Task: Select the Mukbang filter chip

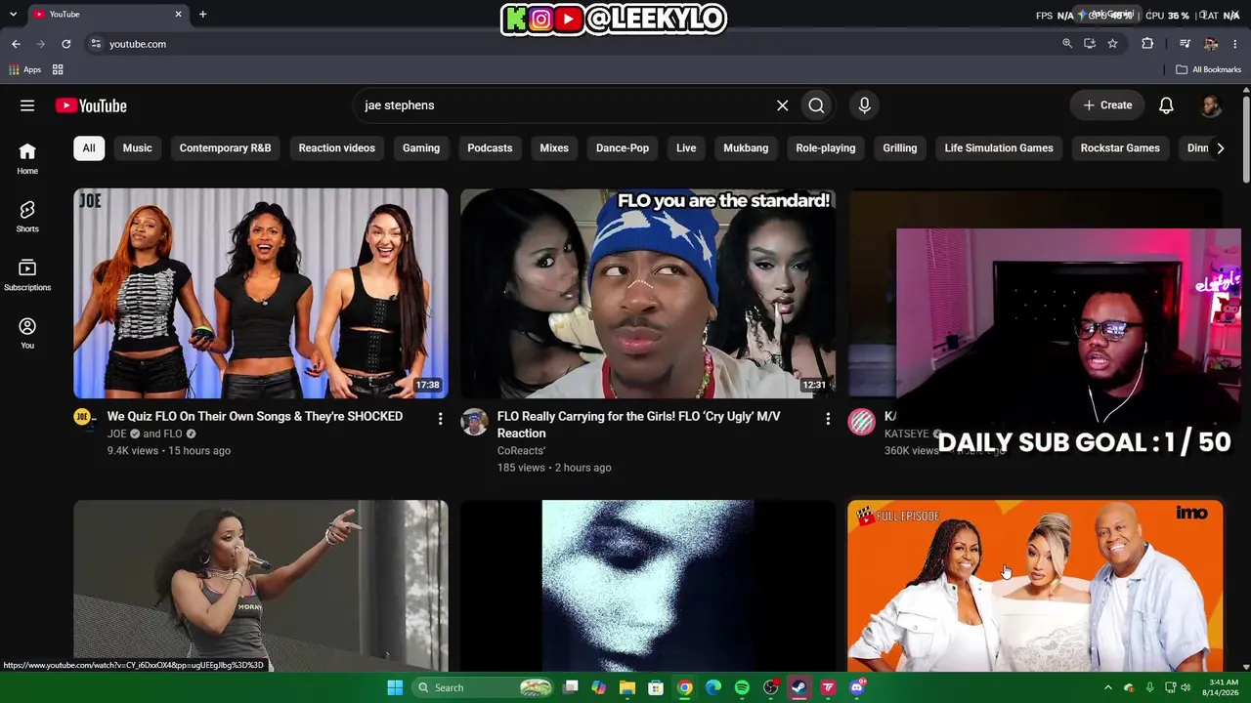Action: pos(746,148)
